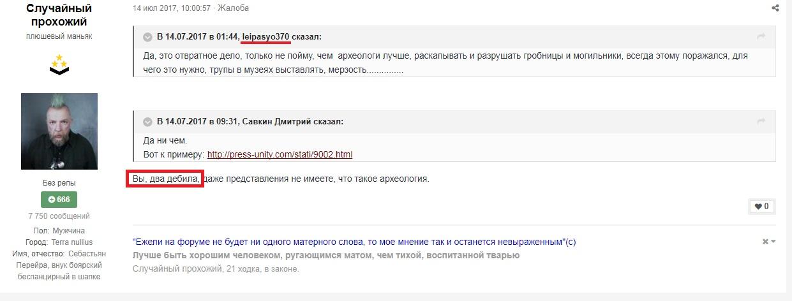
Task: Click the green 666 reputation badge
Action: (59, 200)
